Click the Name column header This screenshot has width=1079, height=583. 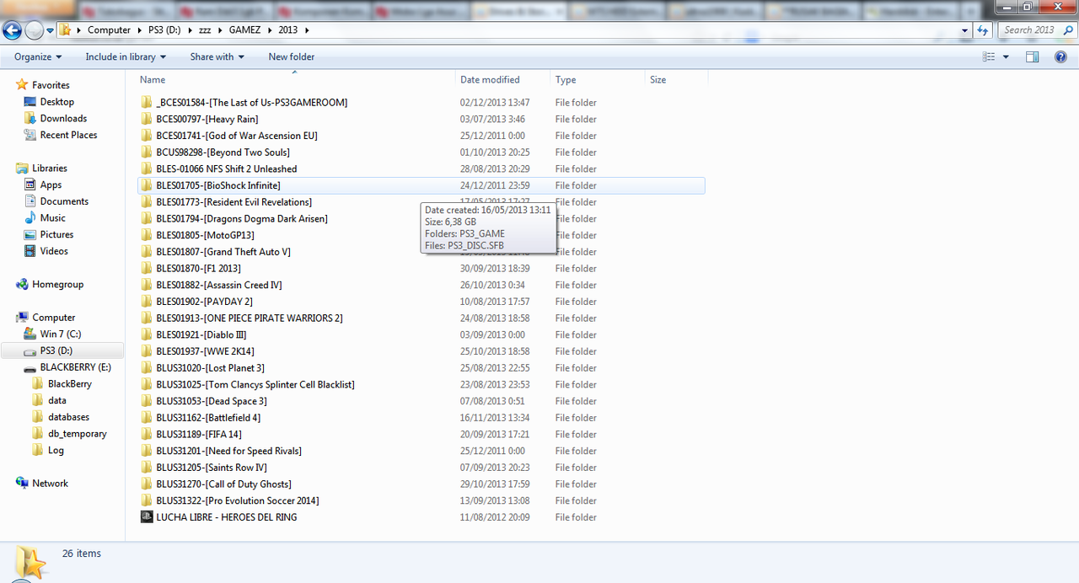point(295,79)
